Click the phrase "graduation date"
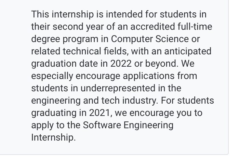This screenshot has height=158, width=239. pos(65,64)
